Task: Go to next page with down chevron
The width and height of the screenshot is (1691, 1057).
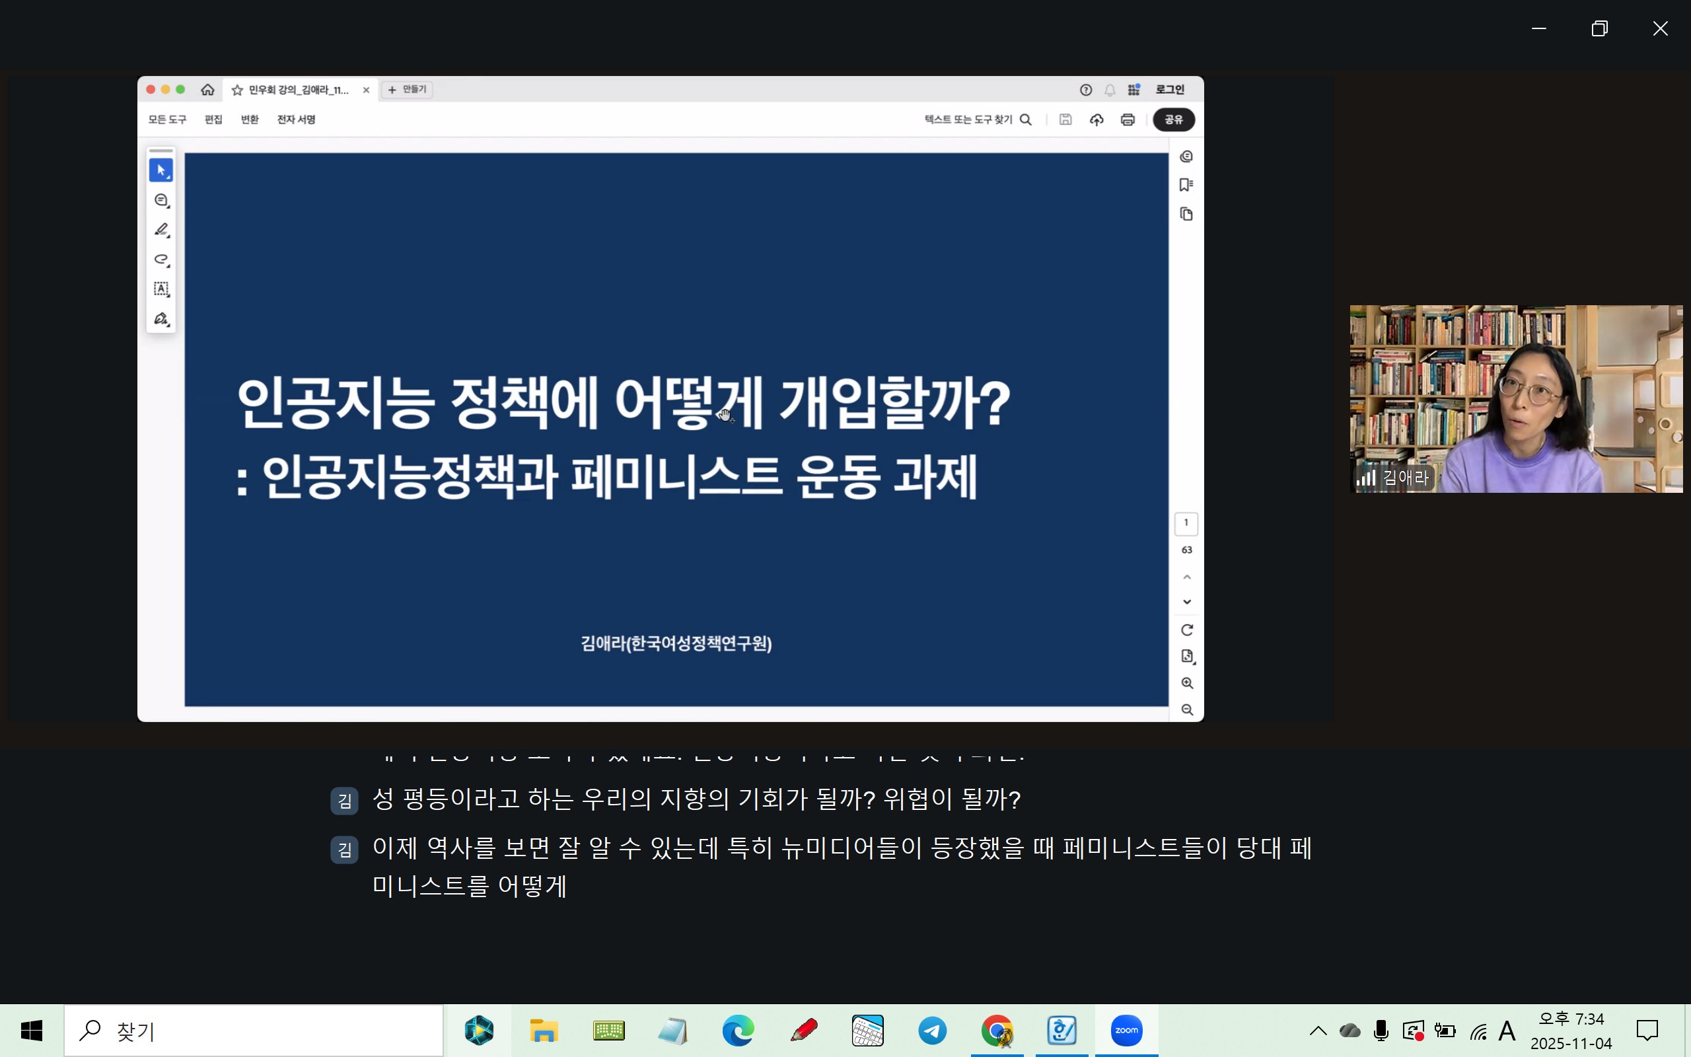Action: tap(1186, 602)
